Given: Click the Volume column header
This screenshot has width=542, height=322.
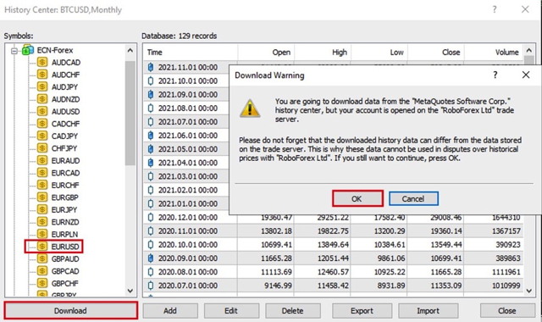Looking at the screenshot, I should 494,53.
